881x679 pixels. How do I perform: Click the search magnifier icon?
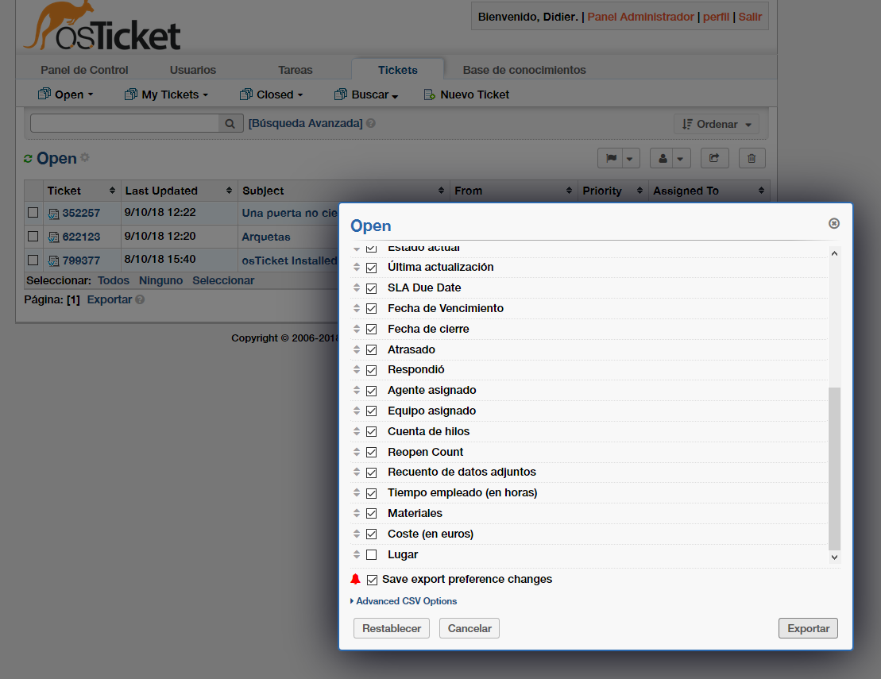pyautogui.click(x=228, y=123)
